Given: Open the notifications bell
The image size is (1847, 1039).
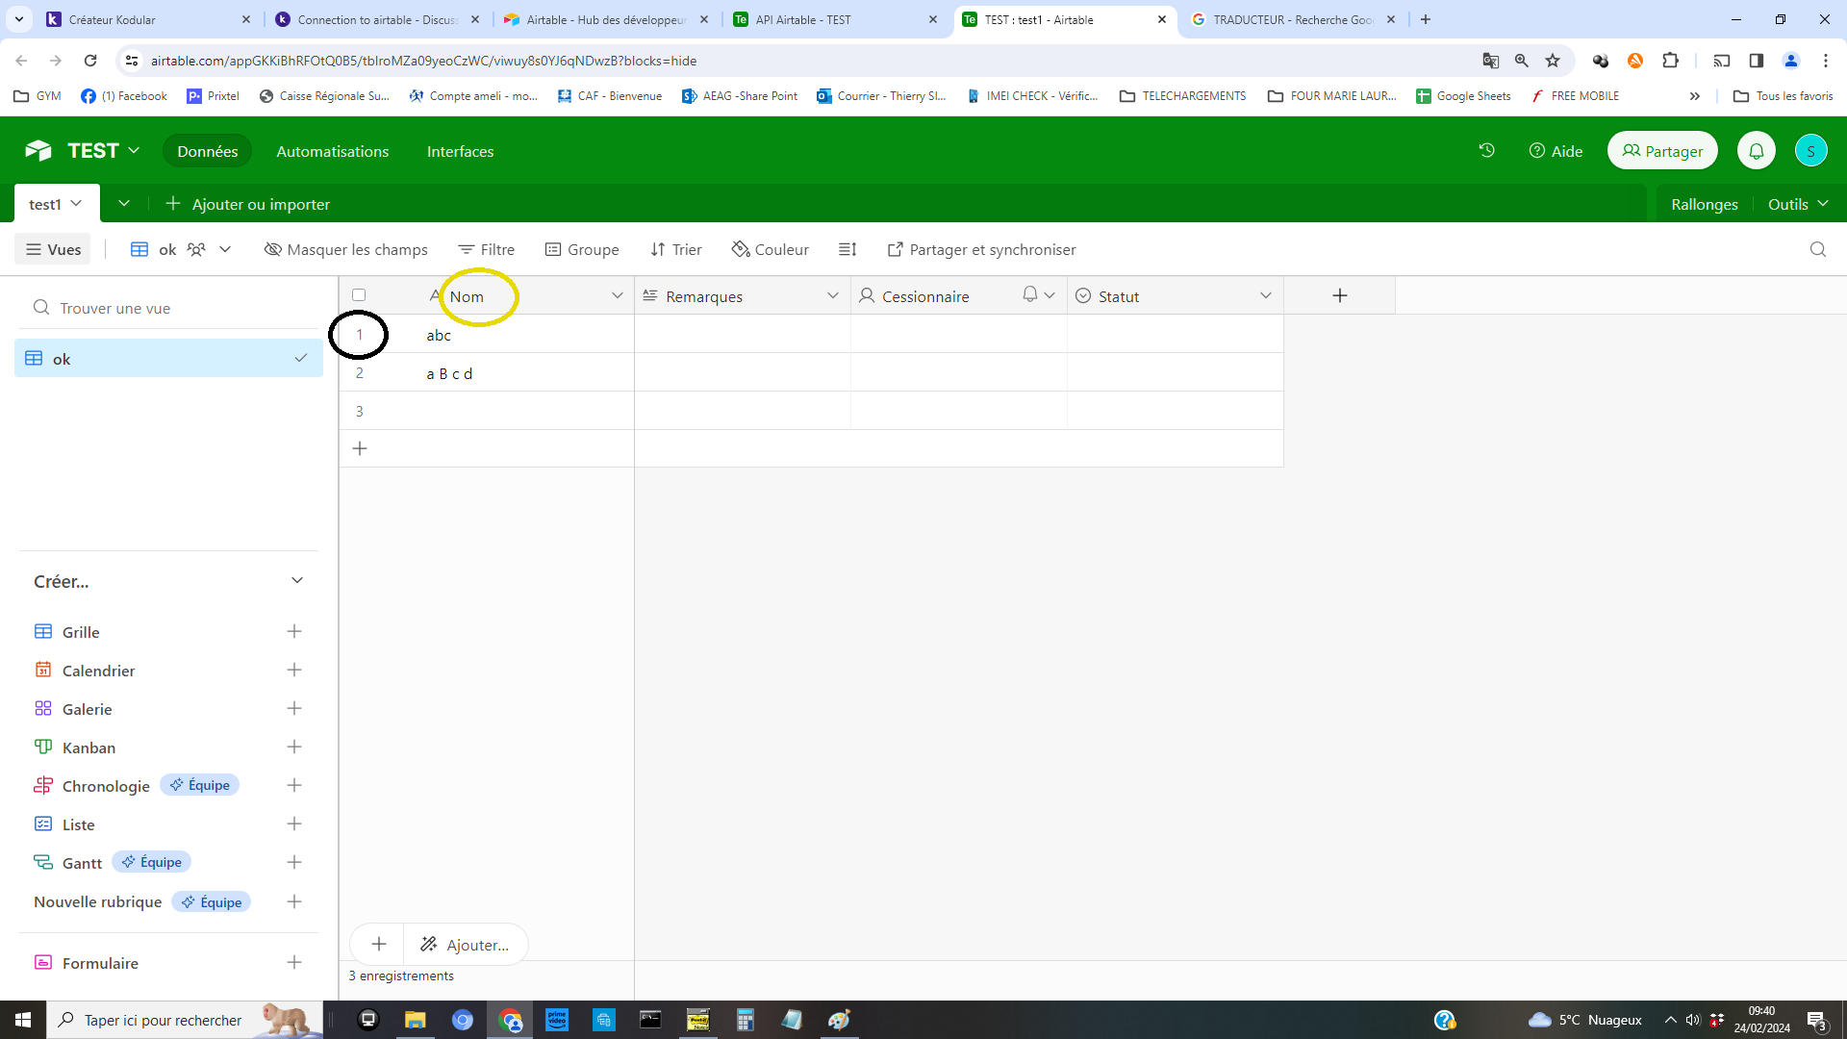Looking at the screenshot, I should point(1755,150).
